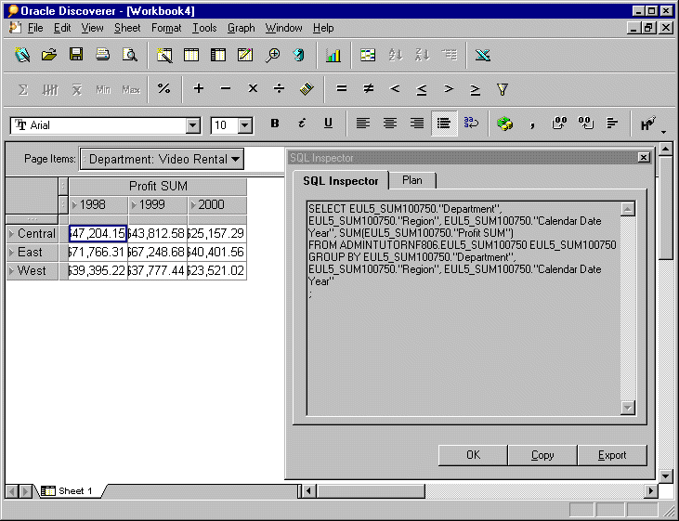Image resolution: width=679 pixels, height=521 pixels.
Task: Click the Percentage icon
Action: pyautogui.click(x=163, y=89)
